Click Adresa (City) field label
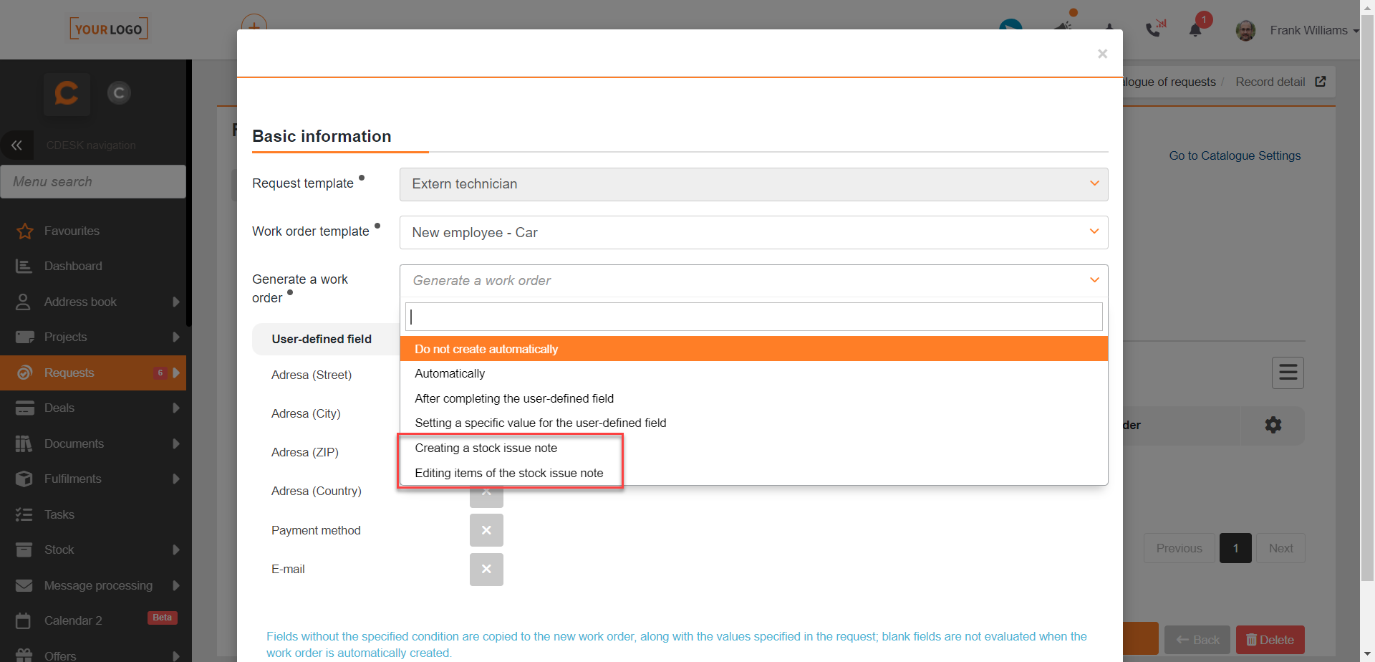 pos(306,413)
